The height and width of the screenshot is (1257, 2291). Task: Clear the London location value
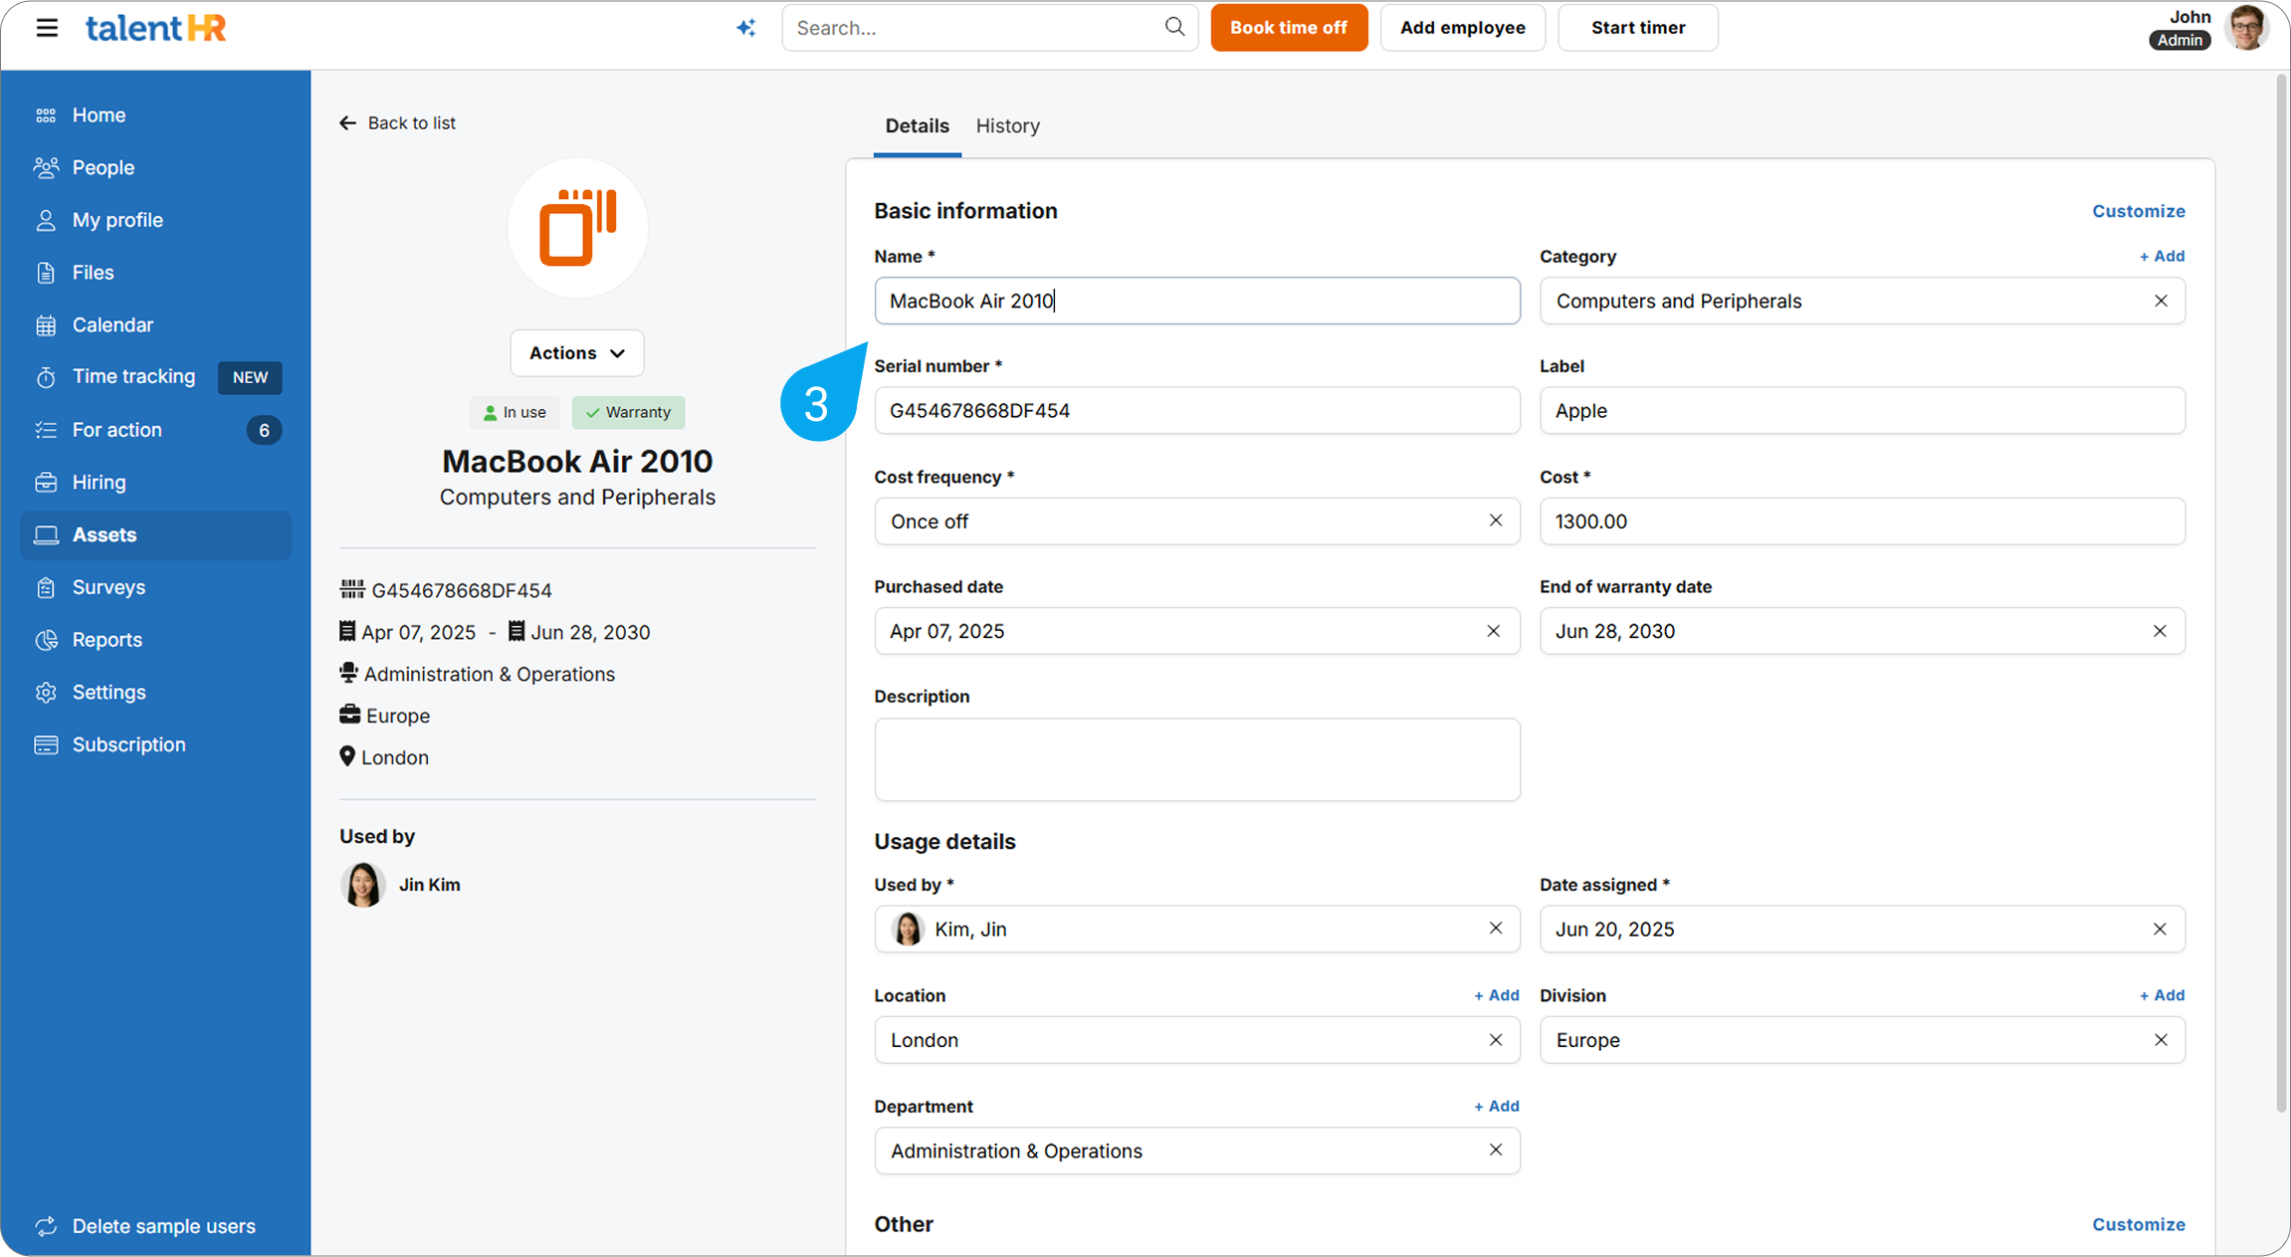(1495, 1040)
